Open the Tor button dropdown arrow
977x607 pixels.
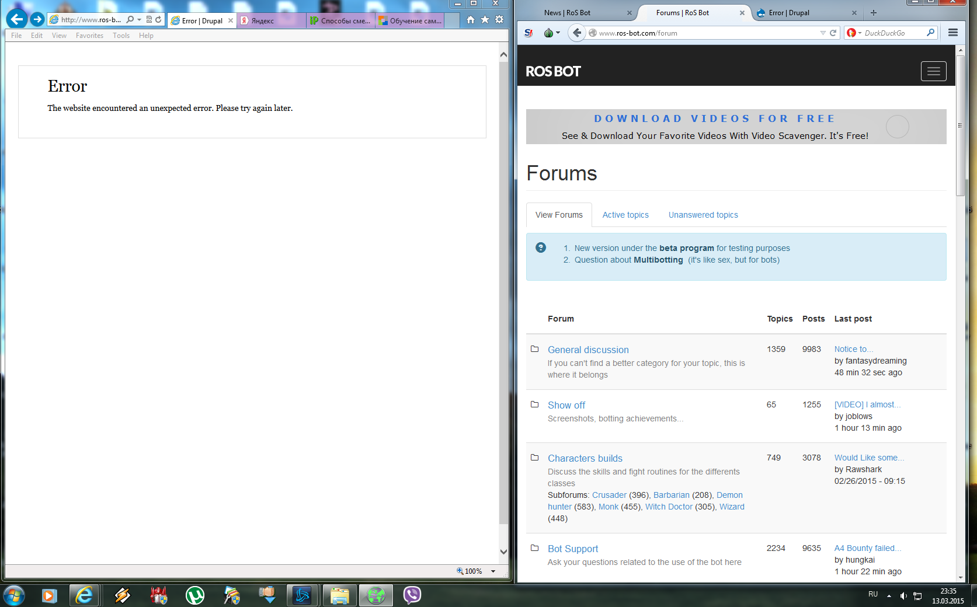click(x=558, y=33)
